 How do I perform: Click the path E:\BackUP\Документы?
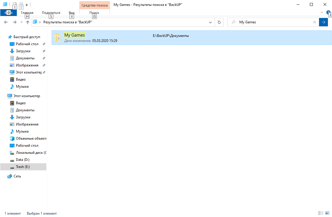(171, 36)
